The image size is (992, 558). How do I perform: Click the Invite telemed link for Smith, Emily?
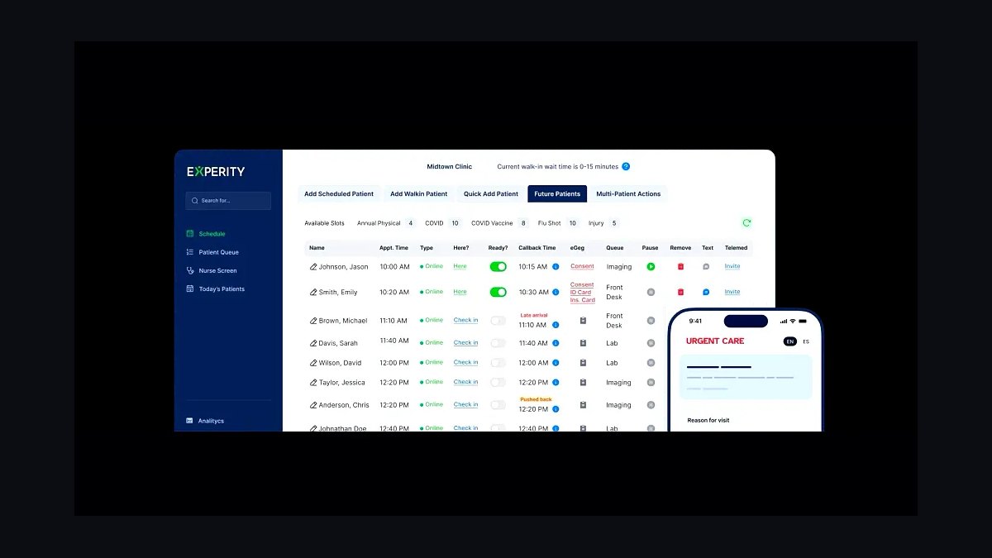(732, 292)
